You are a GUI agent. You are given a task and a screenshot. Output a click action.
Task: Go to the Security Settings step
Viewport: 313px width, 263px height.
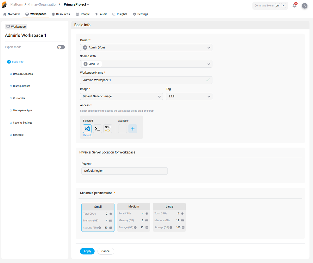[x=23, y=123]
